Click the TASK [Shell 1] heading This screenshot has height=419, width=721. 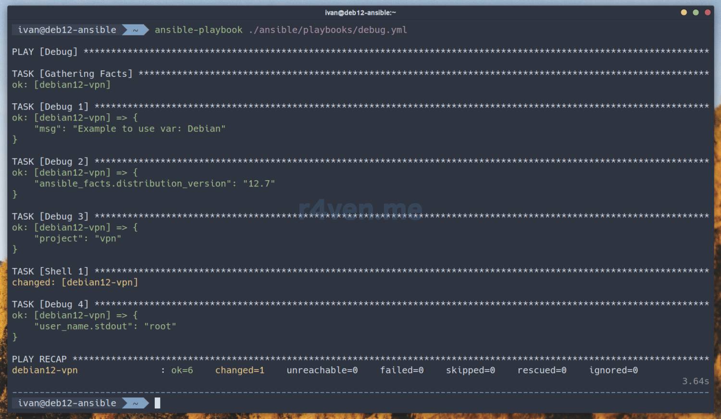pyautogui.click(x=50, y=271)
